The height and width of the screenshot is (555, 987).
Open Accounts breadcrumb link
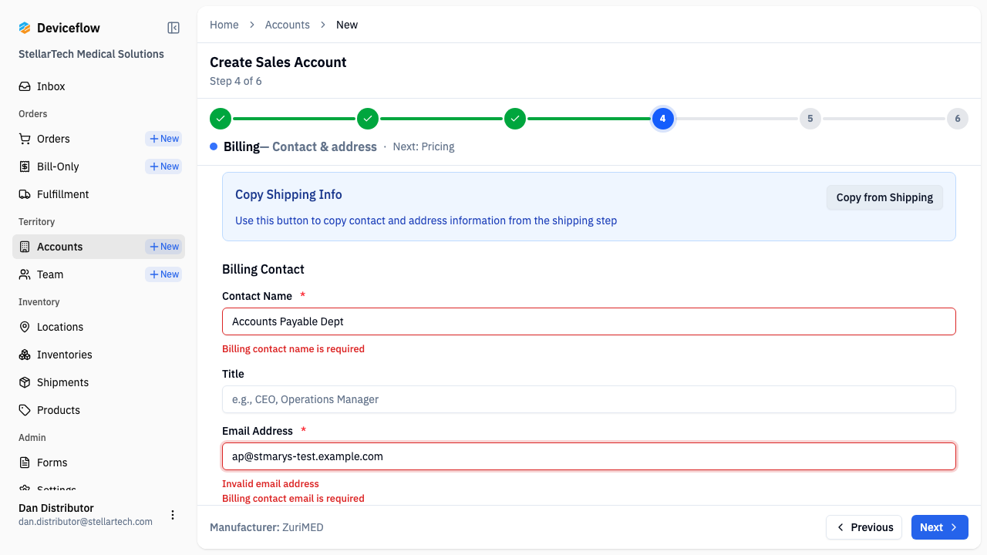[x=287, y=25]
